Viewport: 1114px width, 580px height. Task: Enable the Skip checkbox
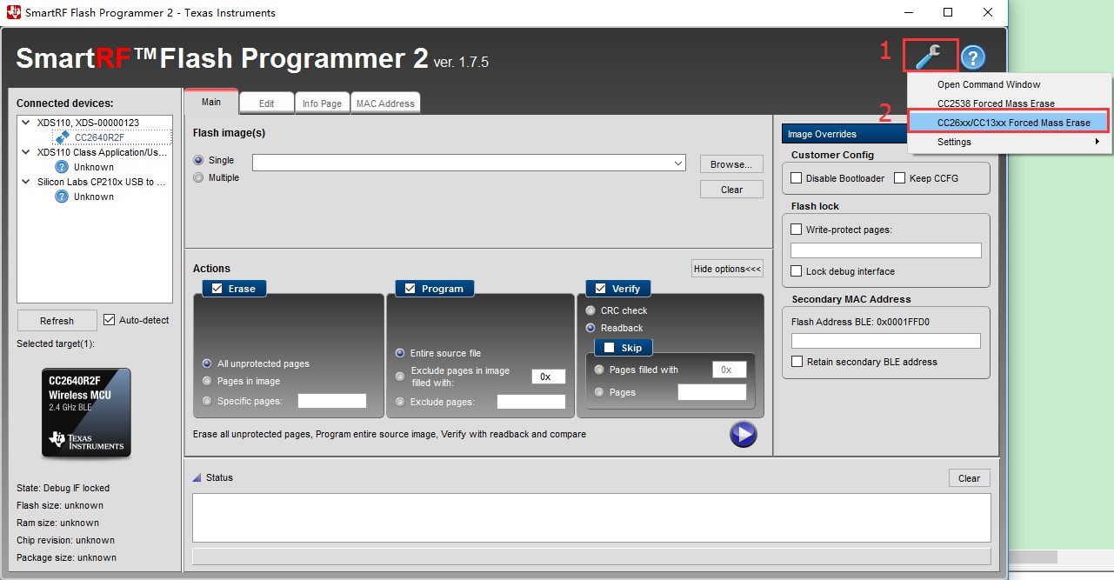click(609, 348)
